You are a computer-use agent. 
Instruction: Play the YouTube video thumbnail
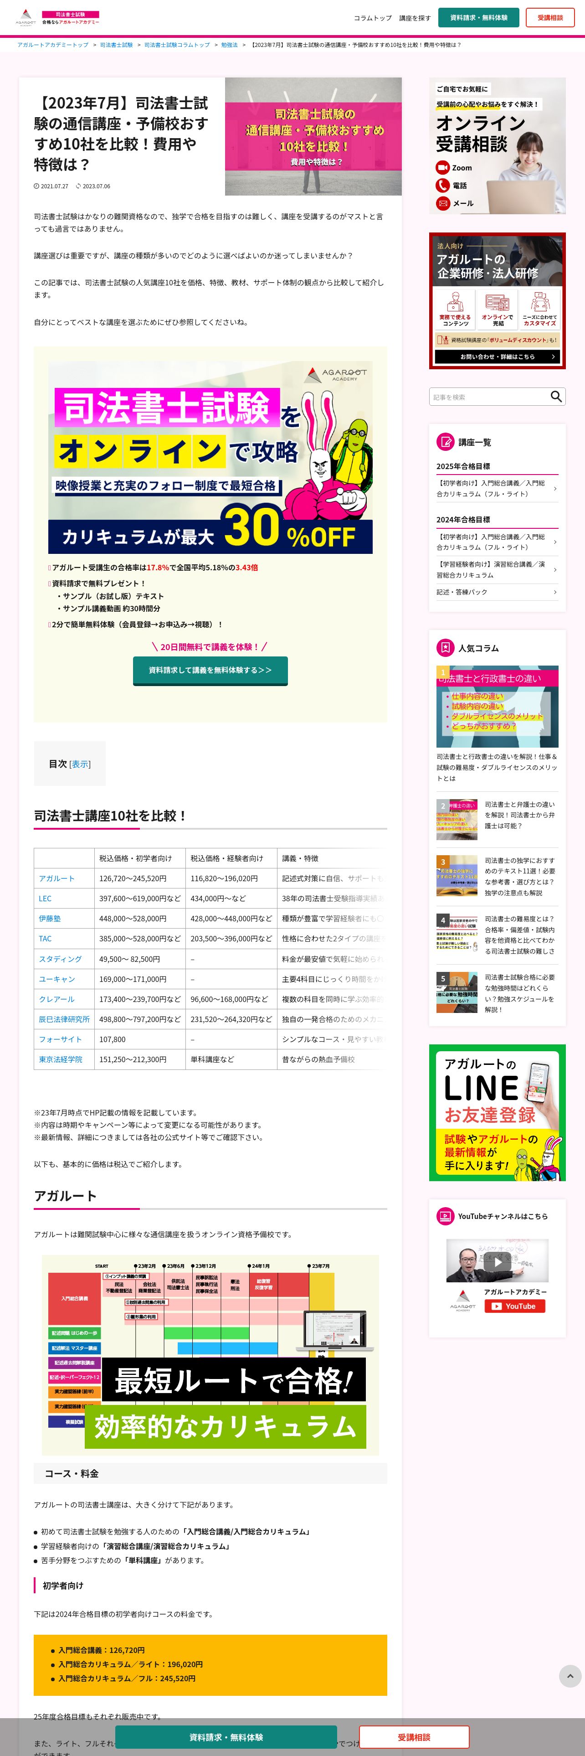tap(497, 1261)
